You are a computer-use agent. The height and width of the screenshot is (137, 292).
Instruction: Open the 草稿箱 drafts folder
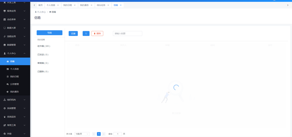tap(43, 63)
